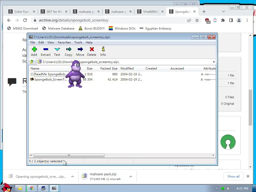Open tab search chevron in Chrome
The height and width of the screenshot is (192, 256).
click(x=223, y=11)
